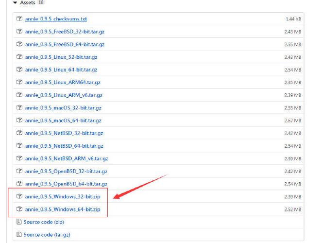
Task: Click the 2.35 MB size of Linux_ARM64 file
Action: click(x=293, y=82)
